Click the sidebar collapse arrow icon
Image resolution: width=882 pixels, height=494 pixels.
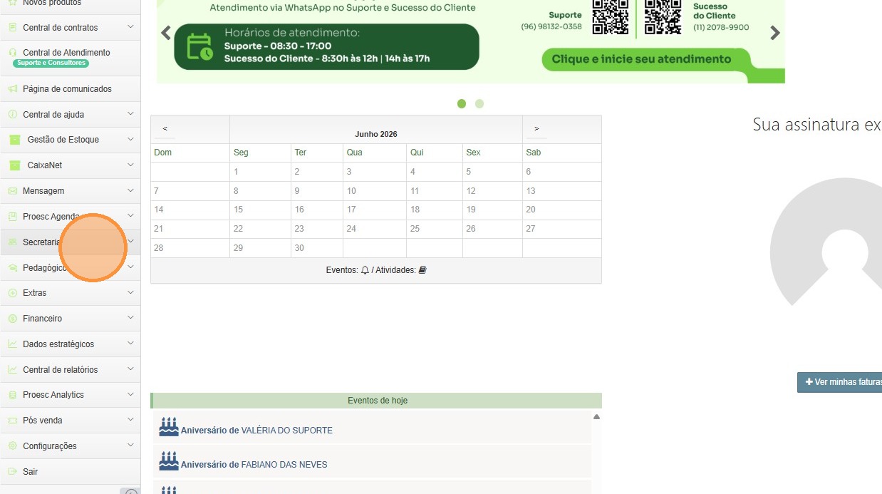point(131,492)
